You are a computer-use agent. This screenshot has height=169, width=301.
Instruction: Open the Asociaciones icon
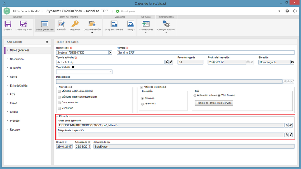[x=146, y=24]
